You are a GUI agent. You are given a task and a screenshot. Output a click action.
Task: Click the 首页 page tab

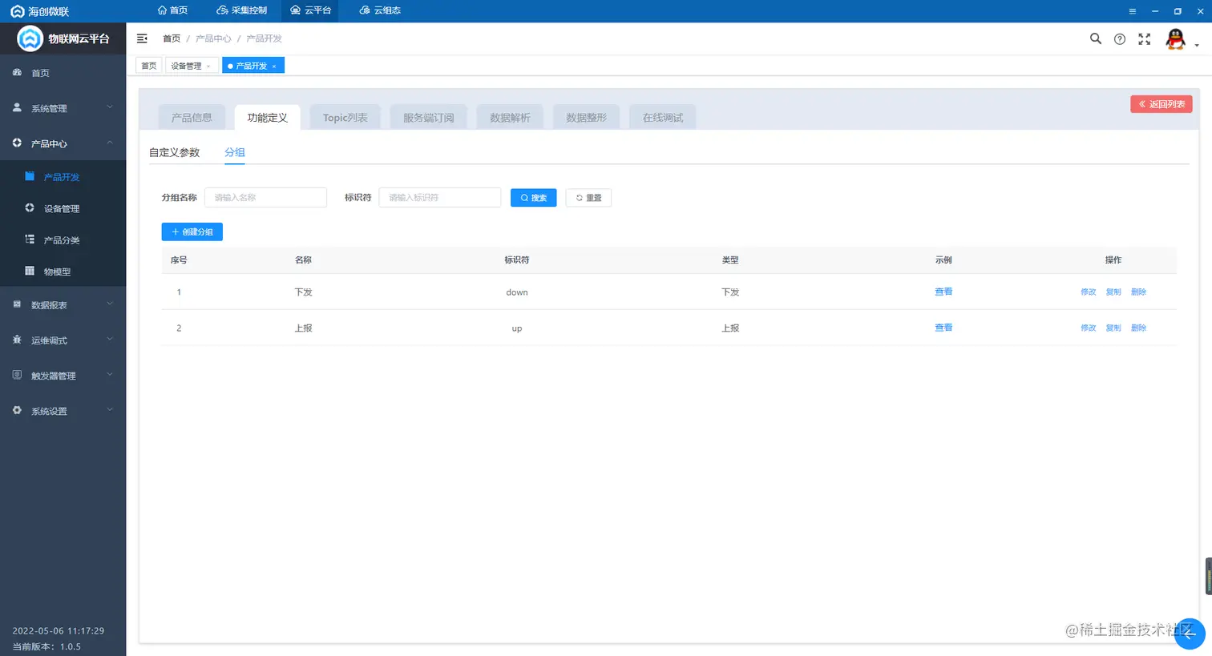pyautogui.click(x=149, y=66)
